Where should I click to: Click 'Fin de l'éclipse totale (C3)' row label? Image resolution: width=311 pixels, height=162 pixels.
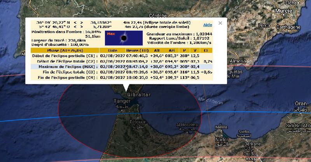click(70, 72)
